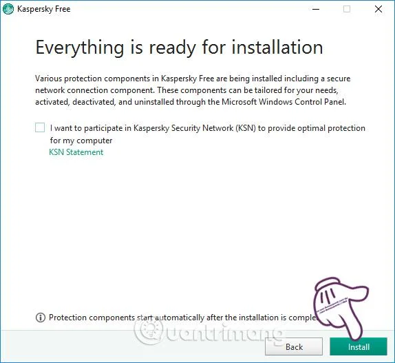Click the 'Protection components start automatically' note

coord(183,318)
